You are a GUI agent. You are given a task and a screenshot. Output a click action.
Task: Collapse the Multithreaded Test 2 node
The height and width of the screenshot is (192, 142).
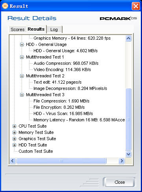pyautogui.click(x=22, y=76)
